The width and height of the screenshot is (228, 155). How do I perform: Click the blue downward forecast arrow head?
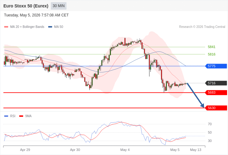[x=202, y=105]
